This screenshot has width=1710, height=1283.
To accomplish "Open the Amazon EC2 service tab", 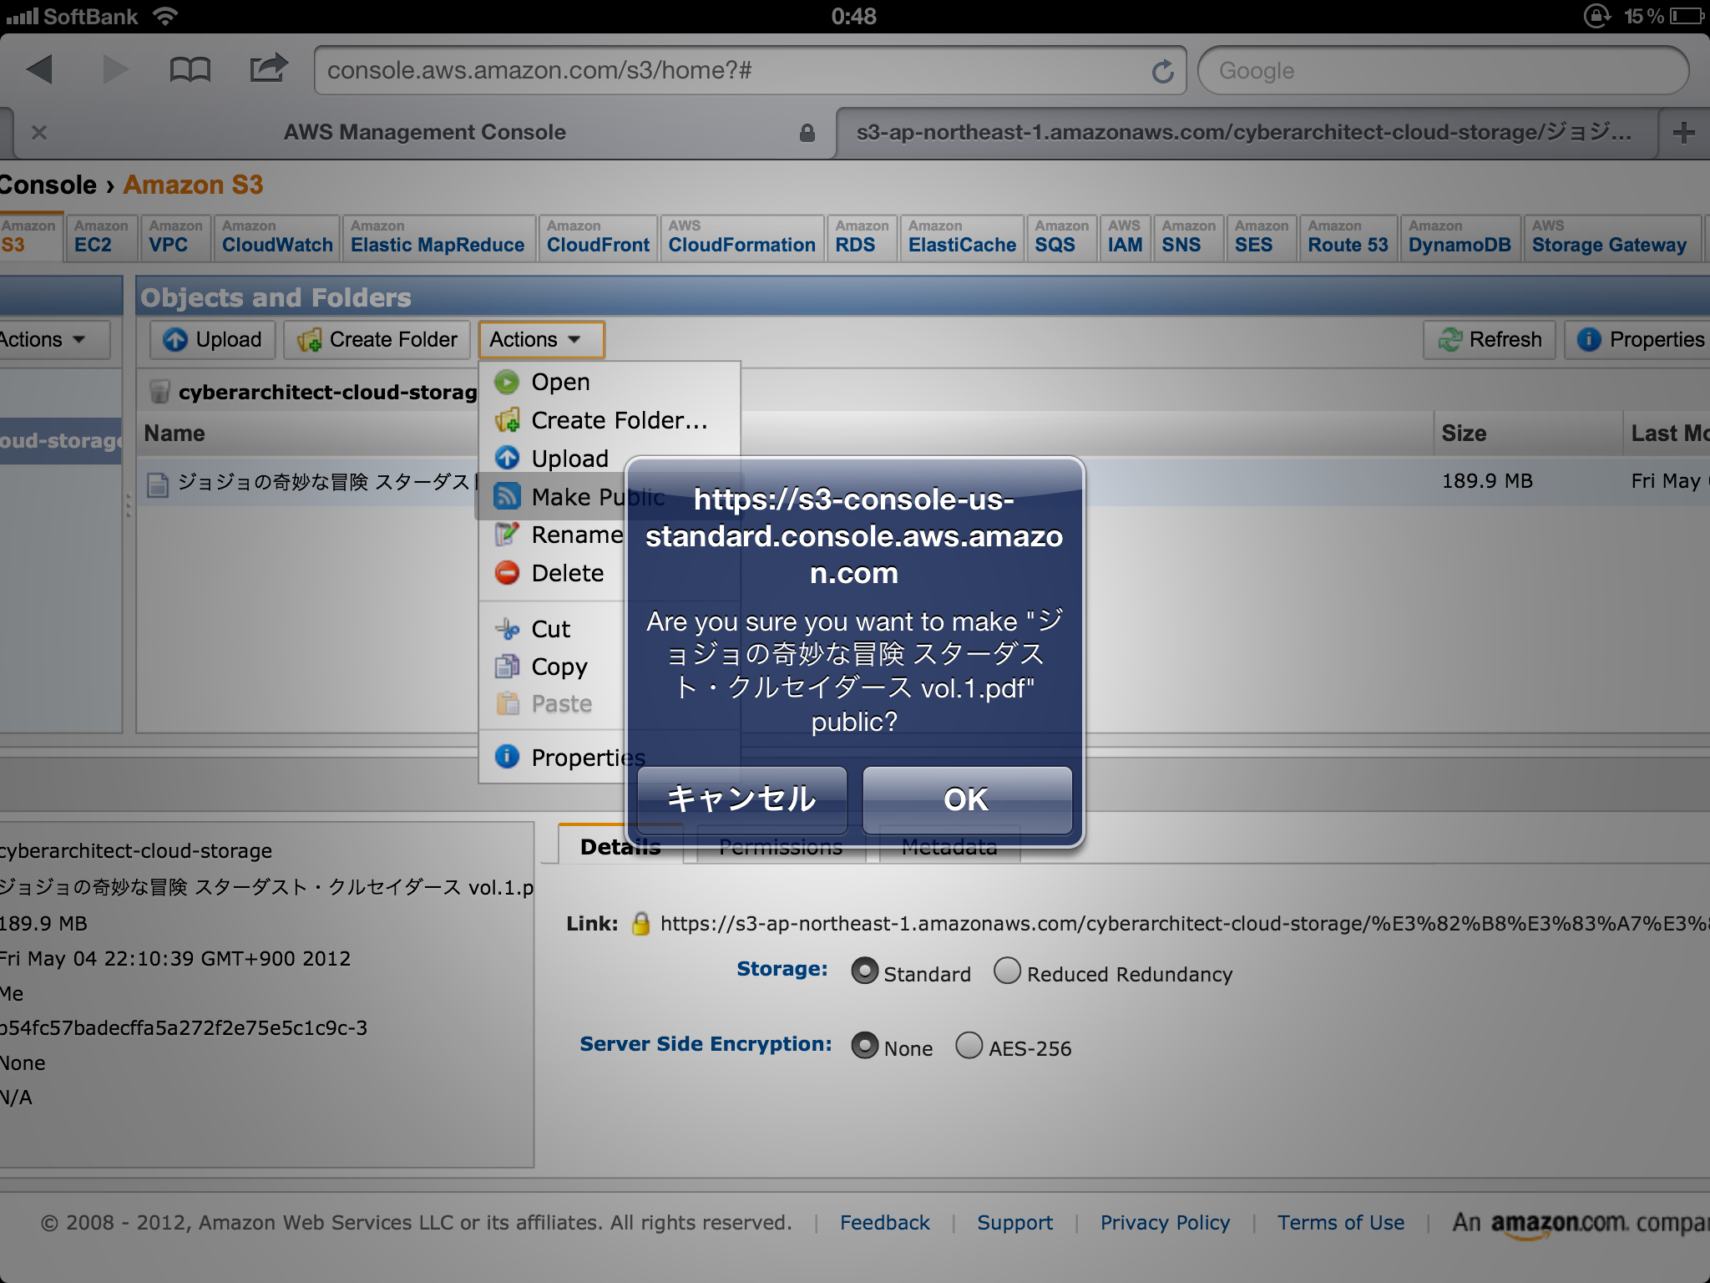I will pyautogui.click(x=100, y=237).
